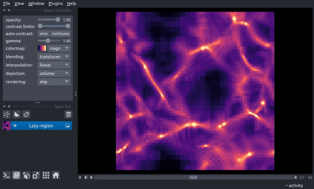The height and width of the screenshot is (189, 314).
Task: Reset view with home button
Action: click(55, 175)
